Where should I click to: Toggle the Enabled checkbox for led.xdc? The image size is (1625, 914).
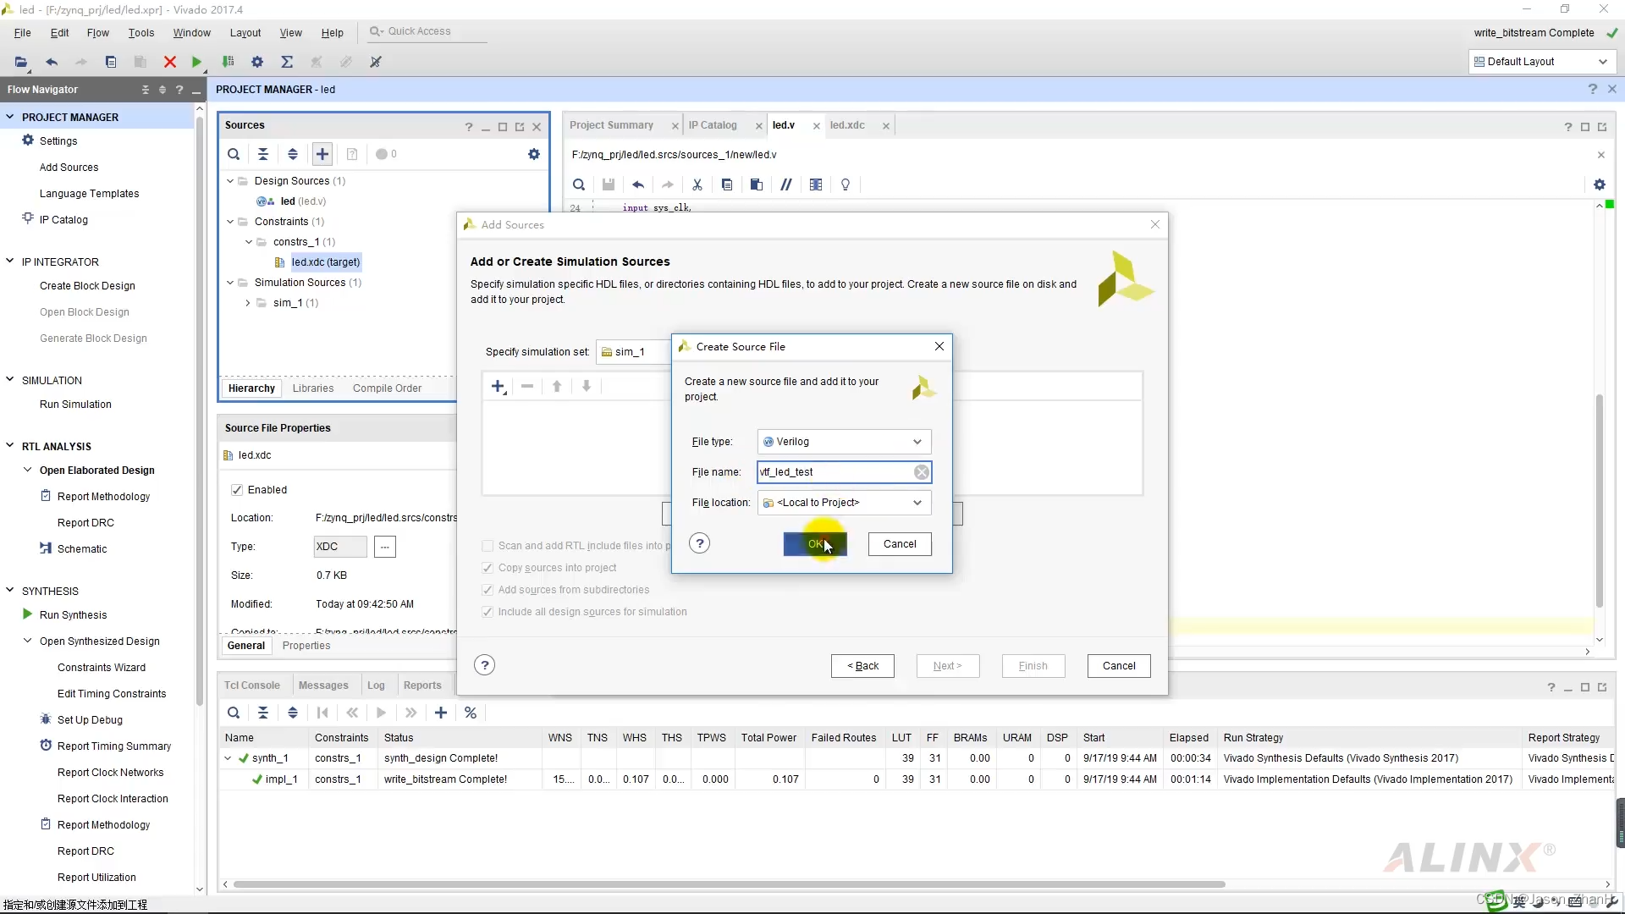237,490
